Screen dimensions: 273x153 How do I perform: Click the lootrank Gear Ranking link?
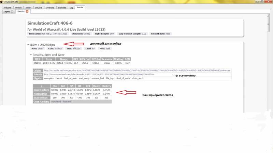pyautogui.click(x=67, y=102)
